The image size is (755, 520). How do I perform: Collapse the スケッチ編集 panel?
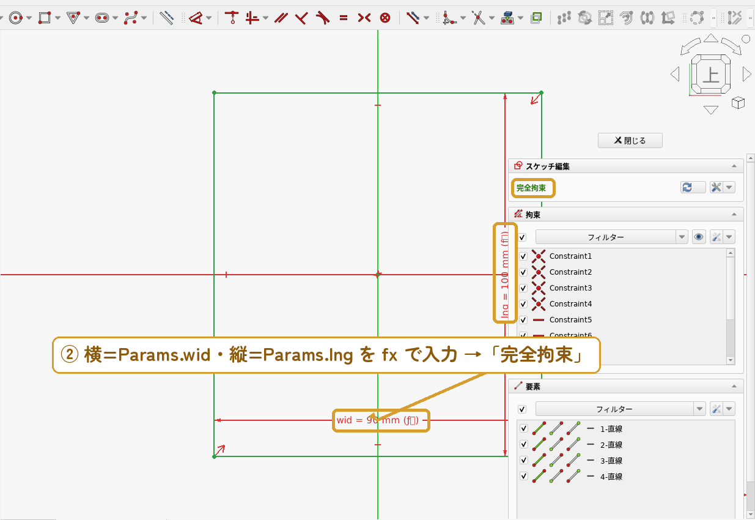(x=734, y=166)
